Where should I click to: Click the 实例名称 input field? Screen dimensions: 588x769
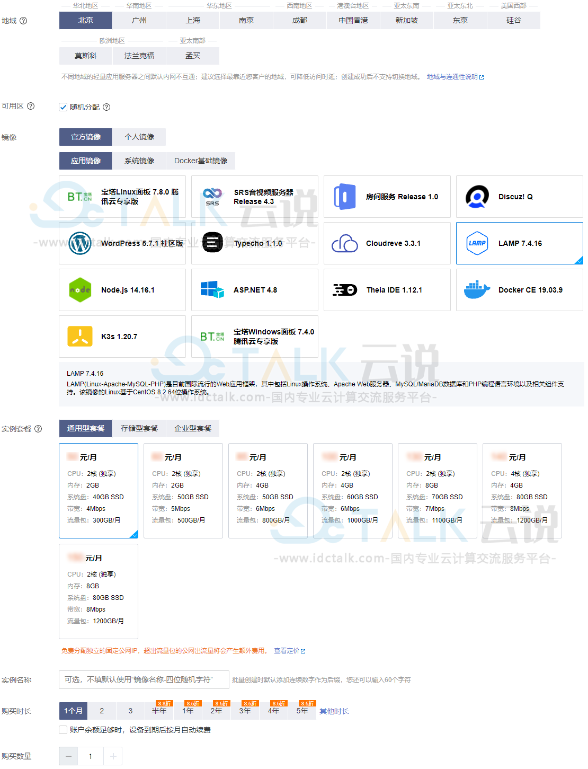click(144, 679)
